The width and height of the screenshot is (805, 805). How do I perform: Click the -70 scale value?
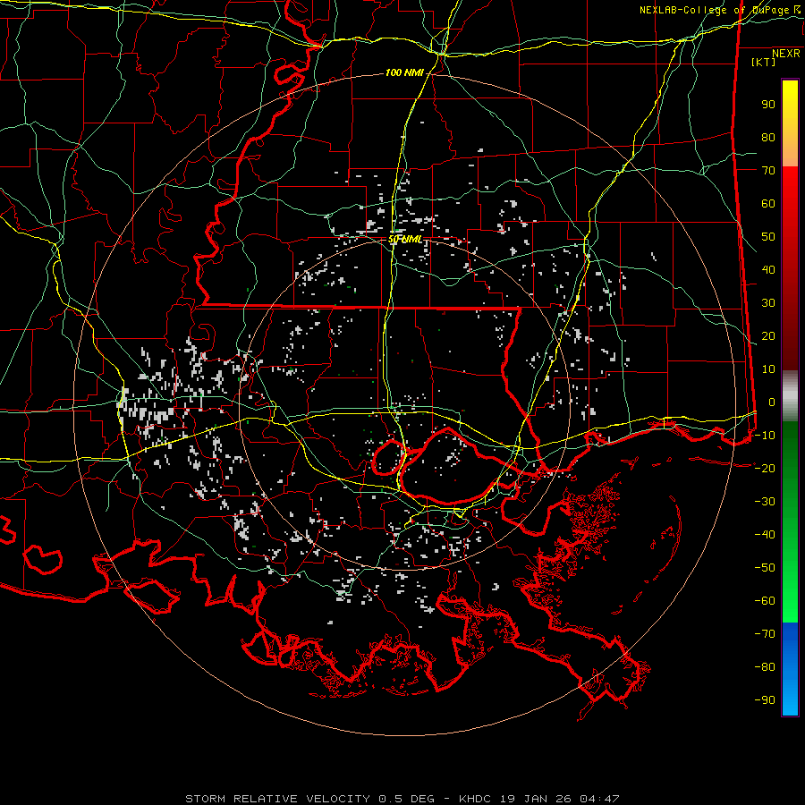tap(765, 634)
